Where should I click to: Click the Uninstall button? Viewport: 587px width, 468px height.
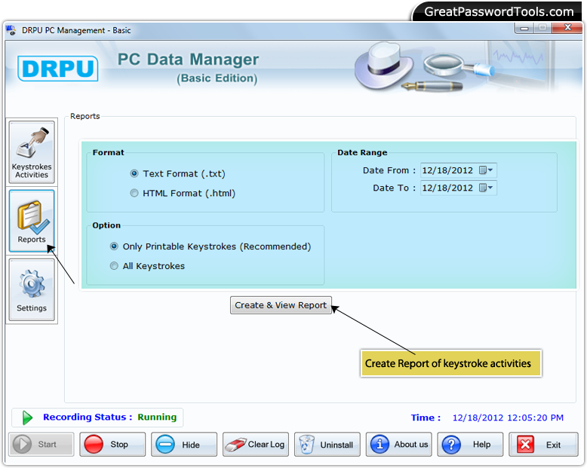(327, 445)
